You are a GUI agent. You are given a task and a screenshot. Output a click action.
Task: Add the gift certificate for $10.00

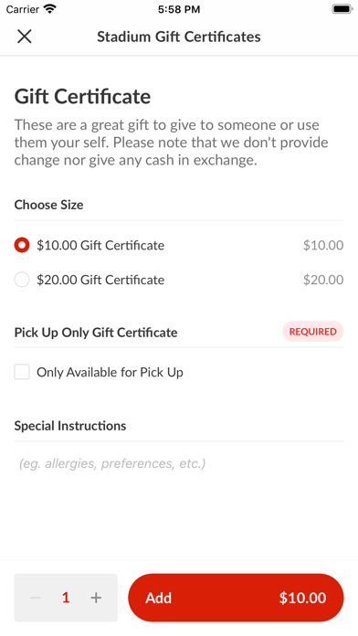coord(236,598)
